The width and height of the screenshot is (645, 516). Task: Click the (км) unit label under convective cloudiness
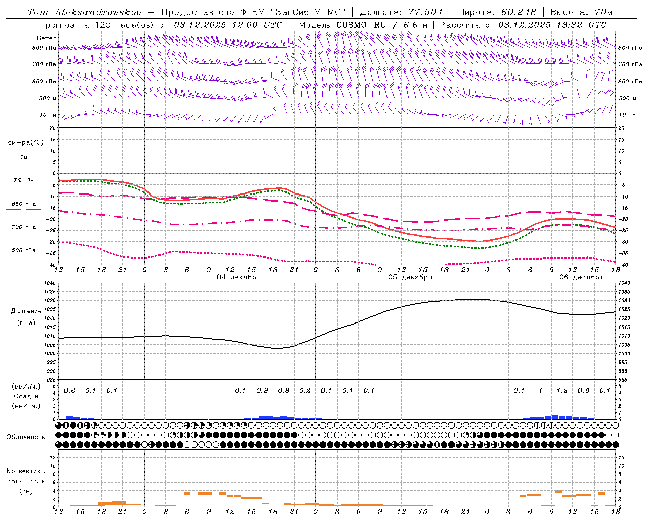[x=26, y=491]
